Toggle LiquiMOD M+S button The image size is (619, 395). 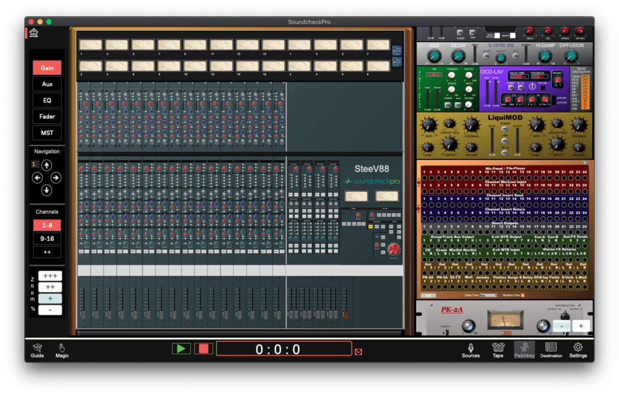(505, 153)
